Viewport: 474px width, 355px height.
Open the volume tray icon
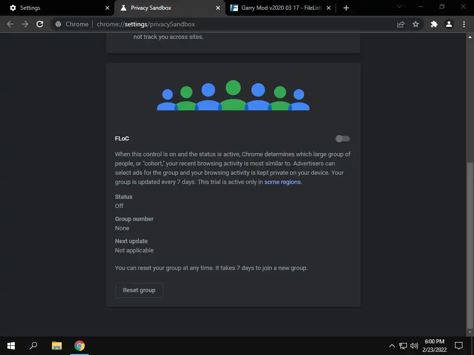(x=414, y=346)
